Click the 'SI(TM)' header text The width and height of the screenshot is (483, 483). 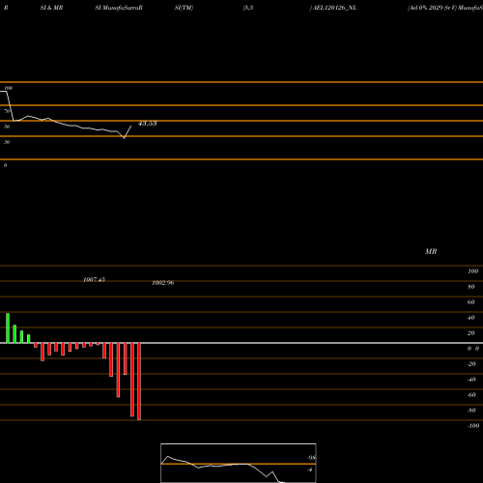pos(184,8)
